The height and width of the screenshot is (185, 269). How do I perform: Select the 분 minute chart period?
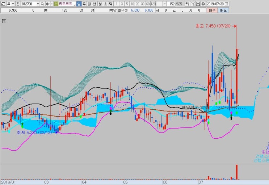tap(100, 4)
